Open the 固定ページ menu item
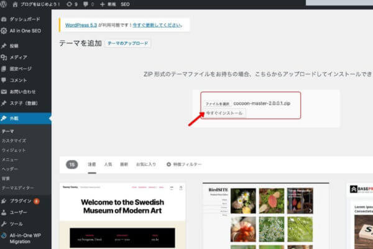Viewport: 373px width, 249px height. pyautogui.click(x=21, y=69)
